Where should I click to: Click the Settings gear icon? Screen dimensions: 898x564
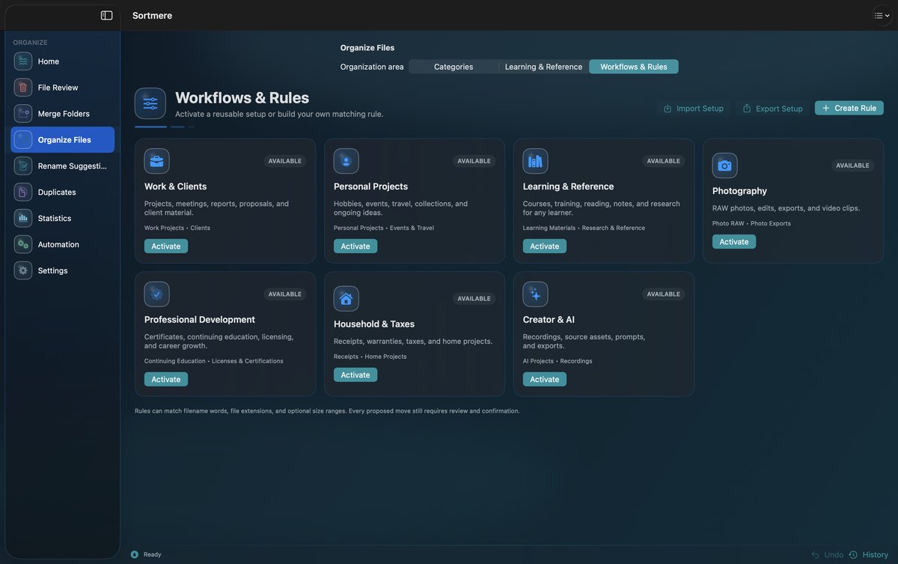[23, 271]
